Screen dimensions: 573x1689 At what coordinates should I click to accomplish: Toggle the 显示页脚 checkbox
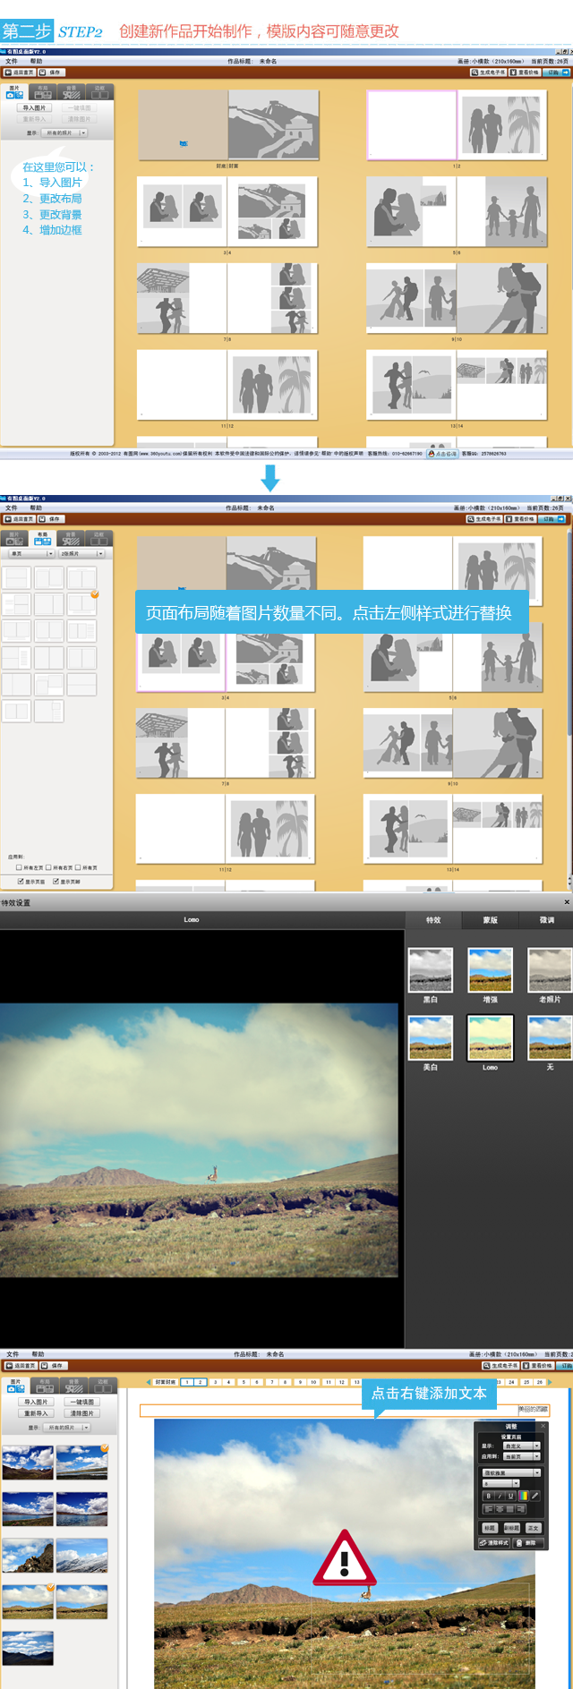click(56, 881)
